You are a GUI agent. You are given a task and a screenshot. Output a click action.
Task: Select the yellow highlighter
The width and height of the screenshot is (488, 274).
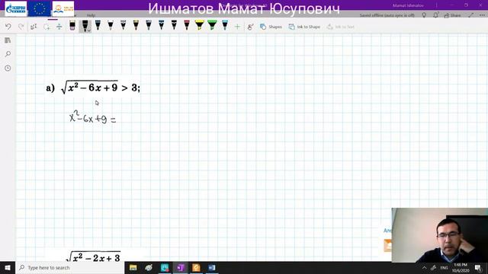[x=200, y=25]
